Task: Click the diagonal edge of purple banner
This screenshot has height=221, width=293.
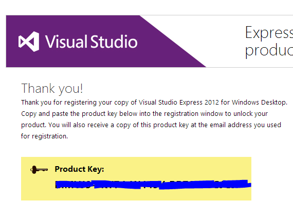Action: (x=173, y=42)
